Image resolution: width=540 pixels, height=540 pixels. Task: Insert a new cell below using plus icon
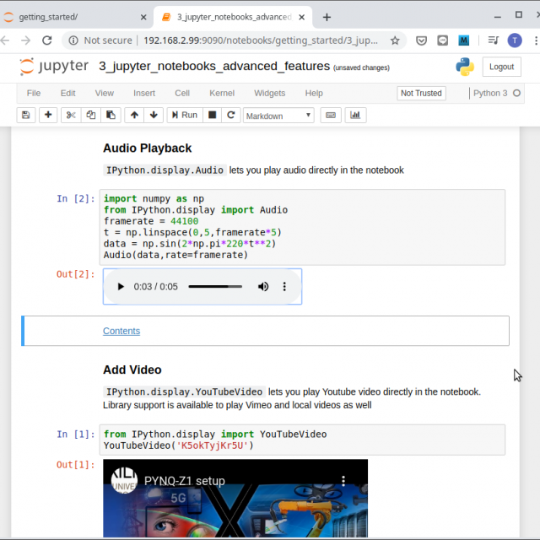tap(48, 115)
